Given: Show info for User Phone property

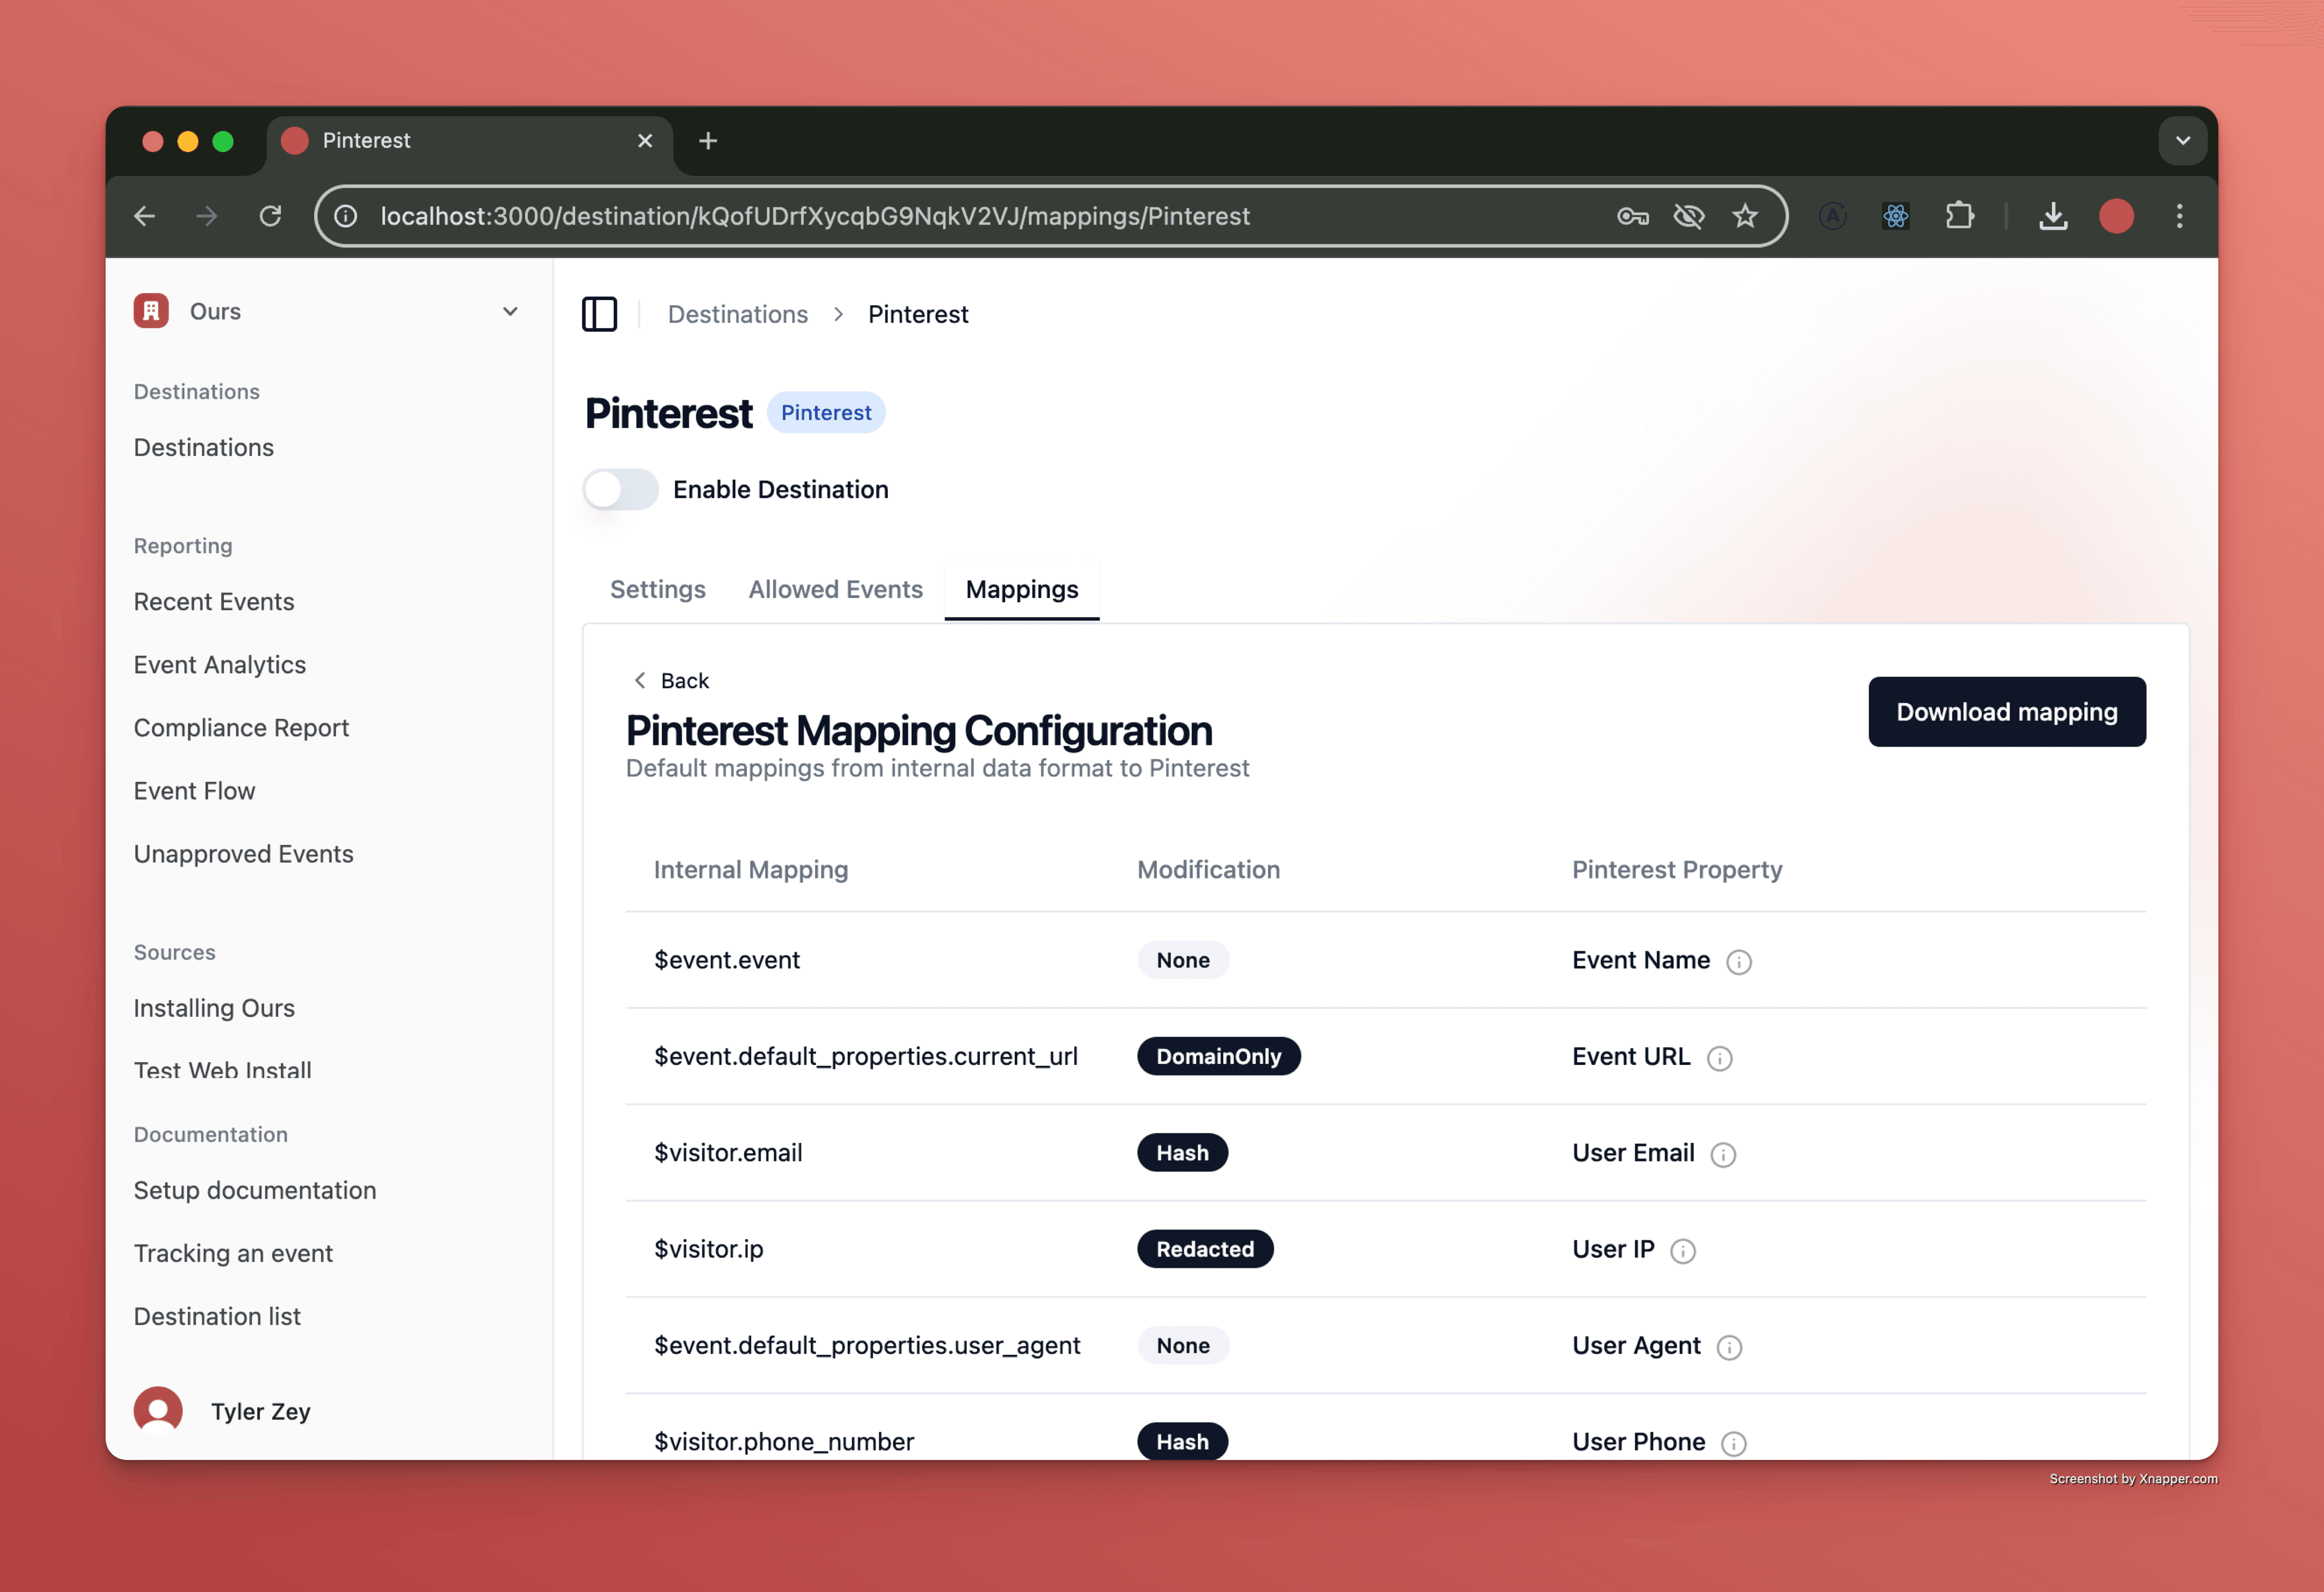Looking at the screenshot, I should (x=1733, y=1443).
